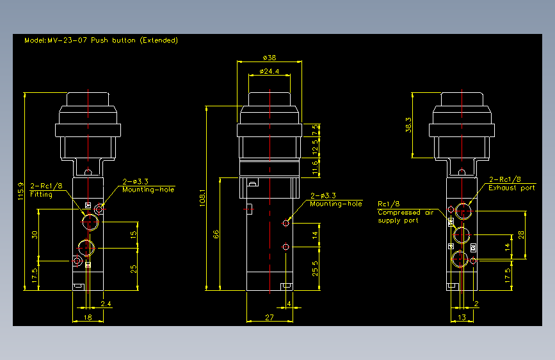Select the 18 body width dimension
This screenshot has height=360, width=555.
[x=88, y=317]
